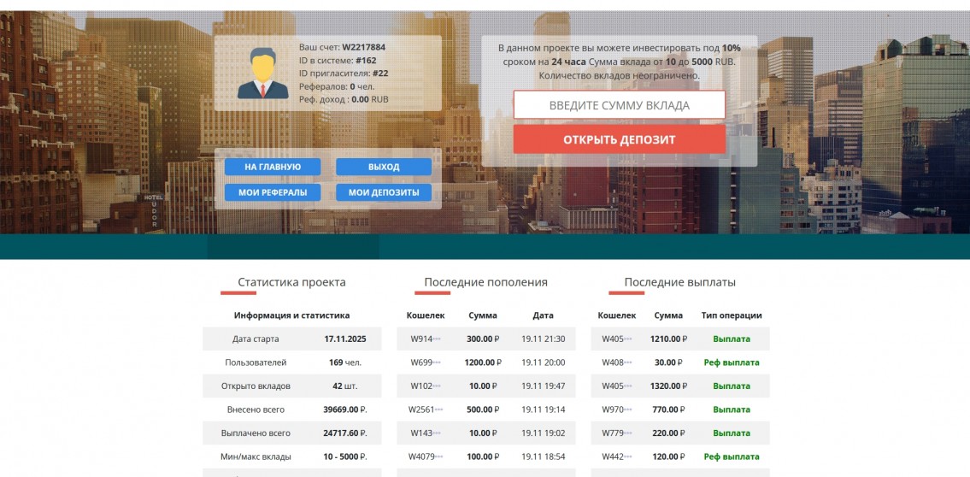This screenshot has width=970, height=477.
Task: Open МОИ РЕФЕРАЛЫ page
Action: [273, 192]
